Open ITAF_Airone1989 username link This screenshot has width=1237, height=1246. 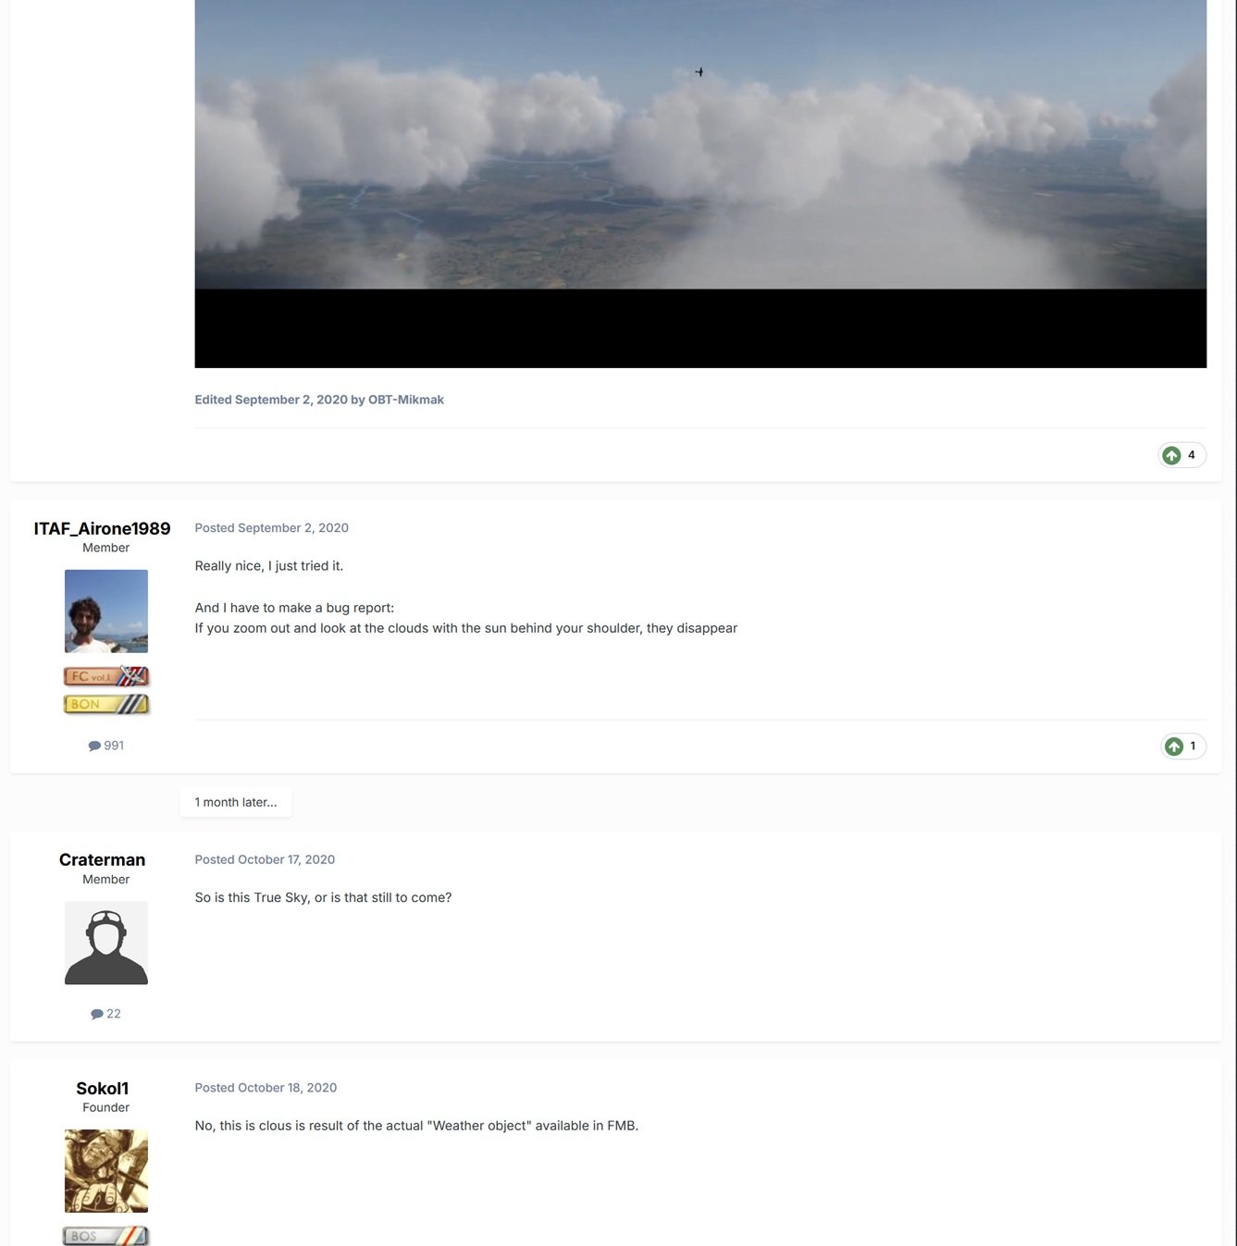tap(103, 528)
